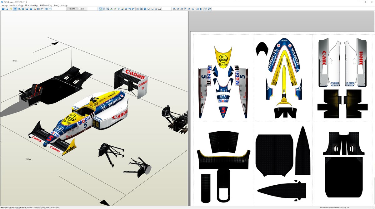The width and height of the screenshot is (375, 209).
Task: Click the second globe magnifier view icon
Action: [x=23, y=9]
